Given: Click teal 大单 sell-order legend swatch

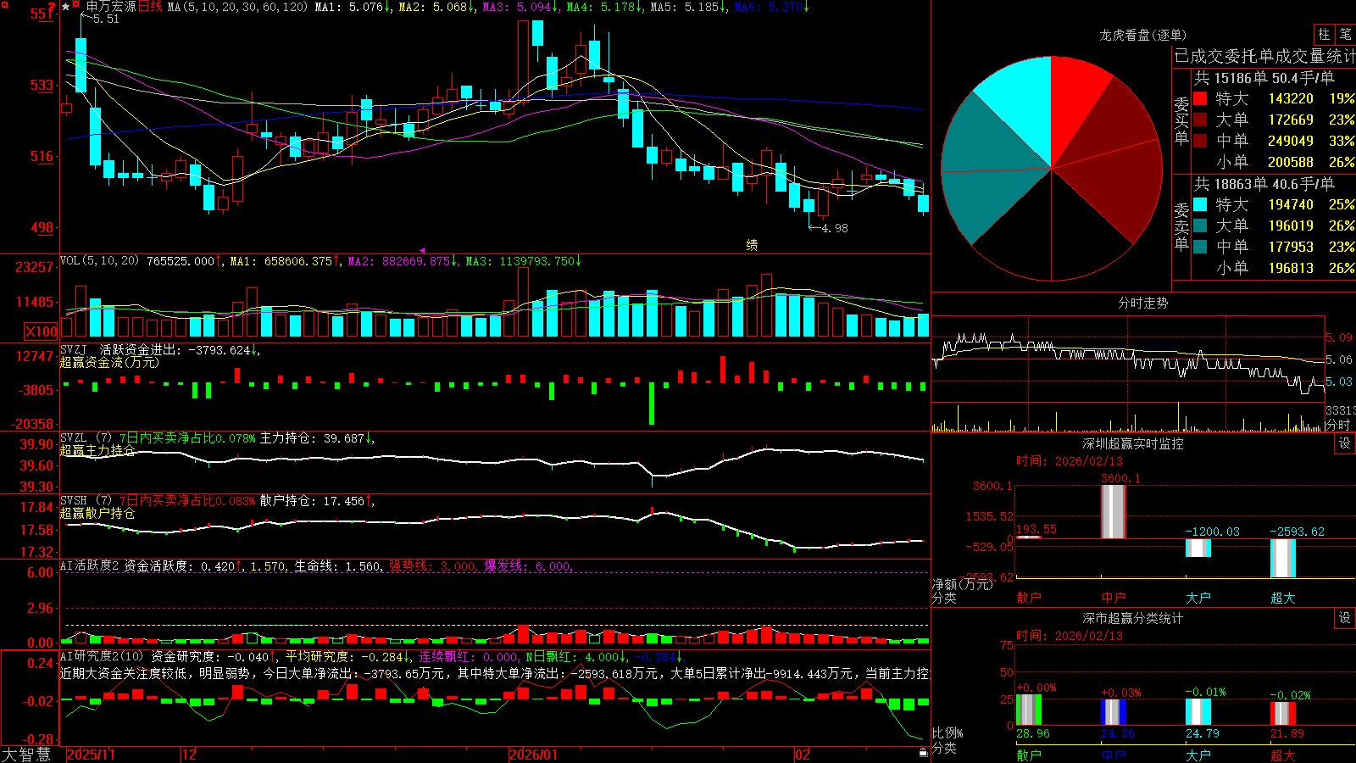Looking at the screenshot, I should click(1200, 226).
